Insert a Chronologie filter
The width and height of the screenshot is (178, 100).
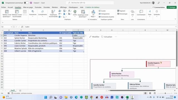(x=122, y=14)
